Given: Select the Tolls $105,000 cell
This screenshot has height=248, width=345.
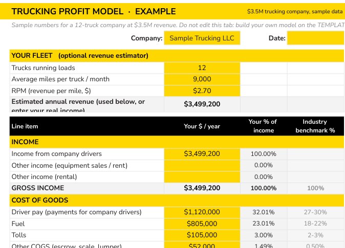Looking at the screenshot, I should [202, 235].
